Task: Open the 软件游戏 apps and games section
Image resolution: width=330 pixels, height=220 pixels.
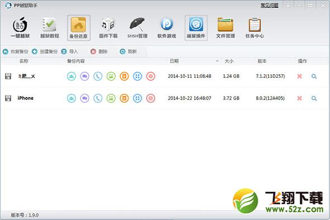Action: coord(167,28)
